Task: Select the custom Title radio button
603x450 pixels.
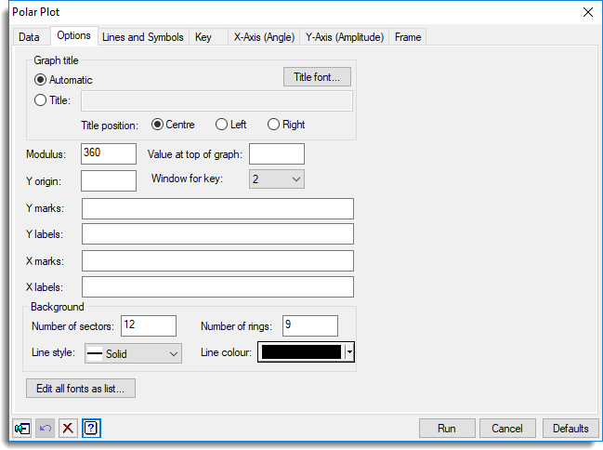Action: point(40,100)
